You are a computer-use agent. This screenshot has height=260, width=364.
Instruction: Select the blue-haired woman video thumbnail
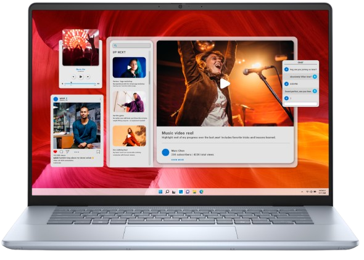tap(130, 68)
